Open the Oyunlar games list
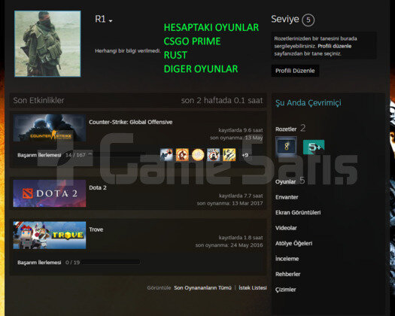395x316 pixels. pyautogui.click(x=285, y=181)
